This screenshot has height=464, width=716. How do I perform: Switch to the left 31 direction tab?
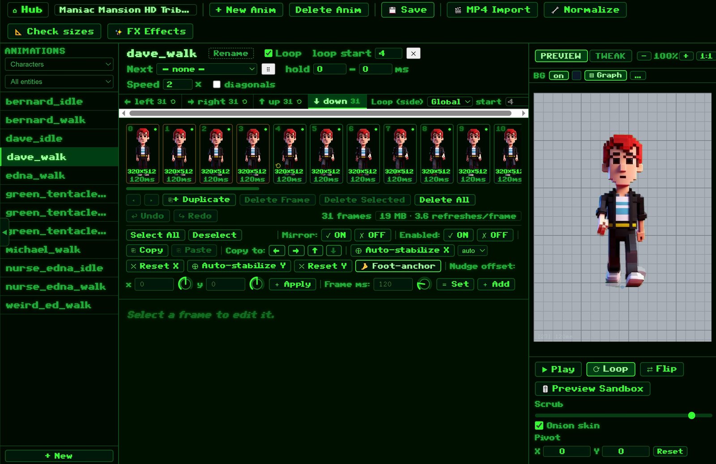[x=150, y=102]
